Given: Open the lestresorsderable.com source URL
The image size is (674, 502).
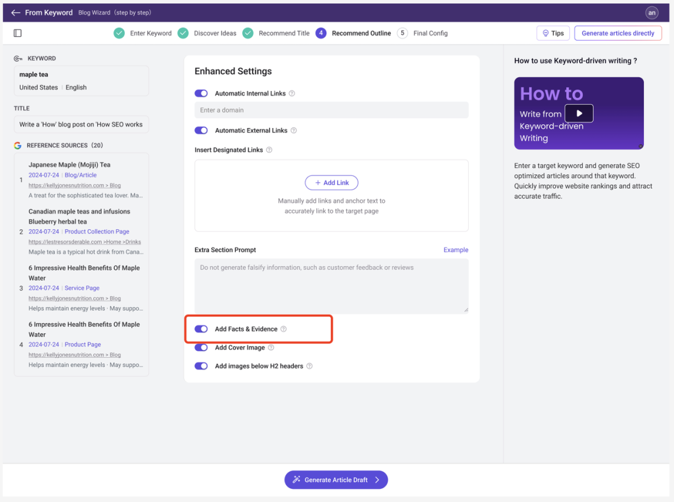Looking at the screenshot, I should pyautogui.click(x=85, y=242).
